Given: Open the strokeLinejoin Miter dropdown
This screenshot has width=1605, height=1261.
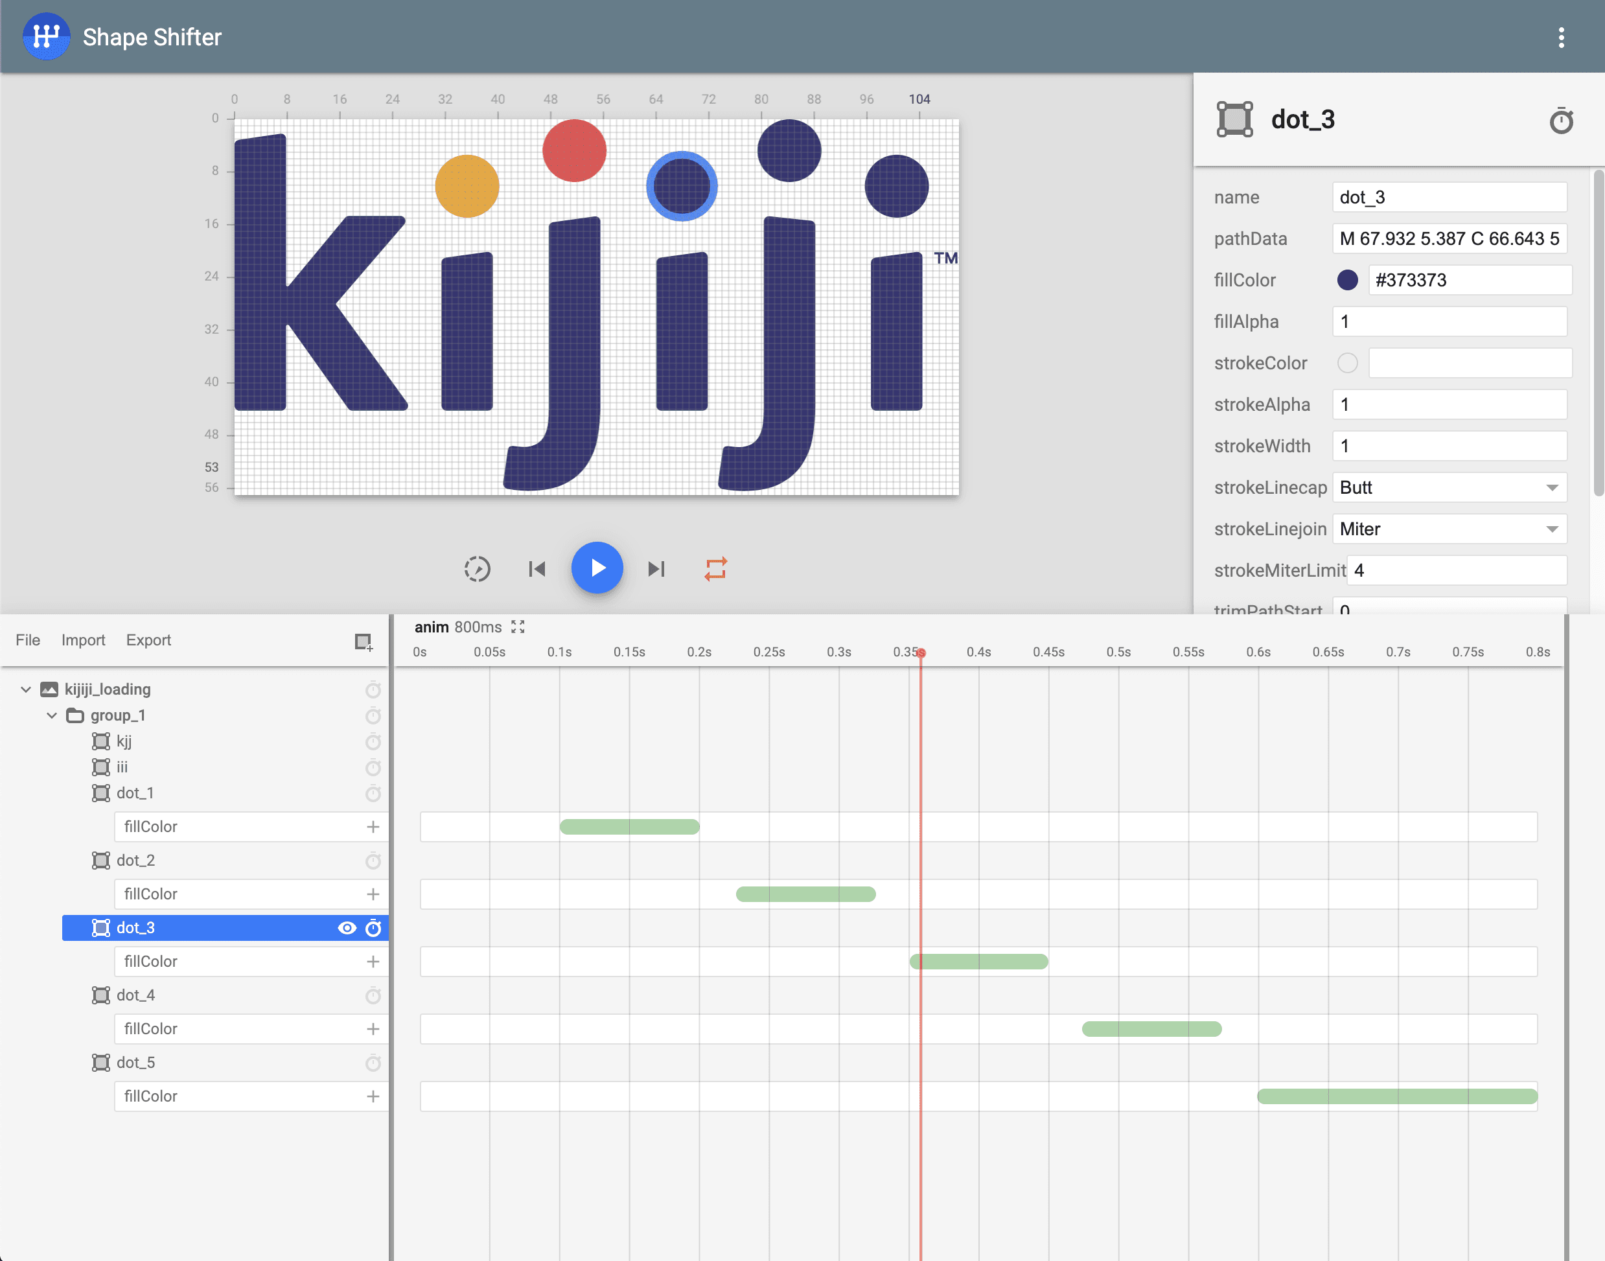Looking at the screenshot, I should [x=1449, y=529].
